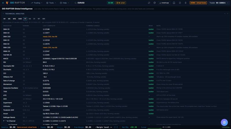Open the Tools menu
The image size is (231, 129).
tap(51, 3)
